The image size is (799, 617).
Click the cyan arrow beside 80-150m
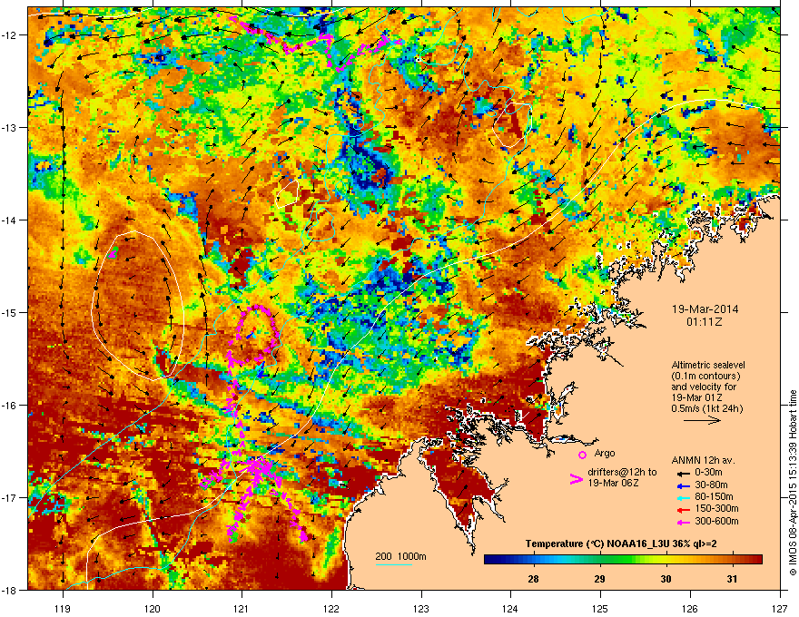[x=683, y=497]
